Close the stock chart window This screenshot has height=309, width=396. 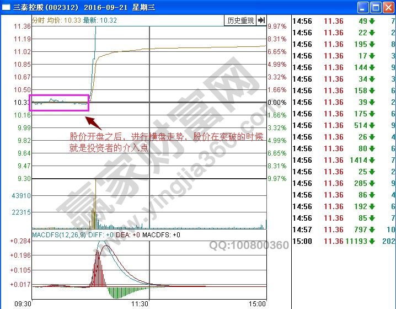(388, 8)
